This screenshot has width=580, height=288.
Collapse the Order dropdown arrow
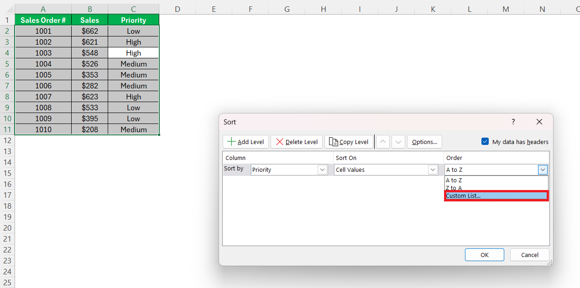[543, 170]
